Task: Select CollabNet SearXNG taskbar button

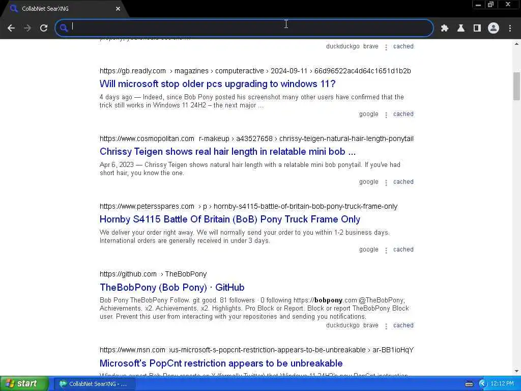Action: point(94,384)
